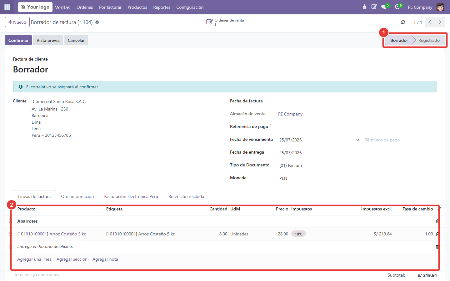Click the Arroz Costeño 5 kg product cell
The height and width of the screenshot is (281, 450).
52,234
